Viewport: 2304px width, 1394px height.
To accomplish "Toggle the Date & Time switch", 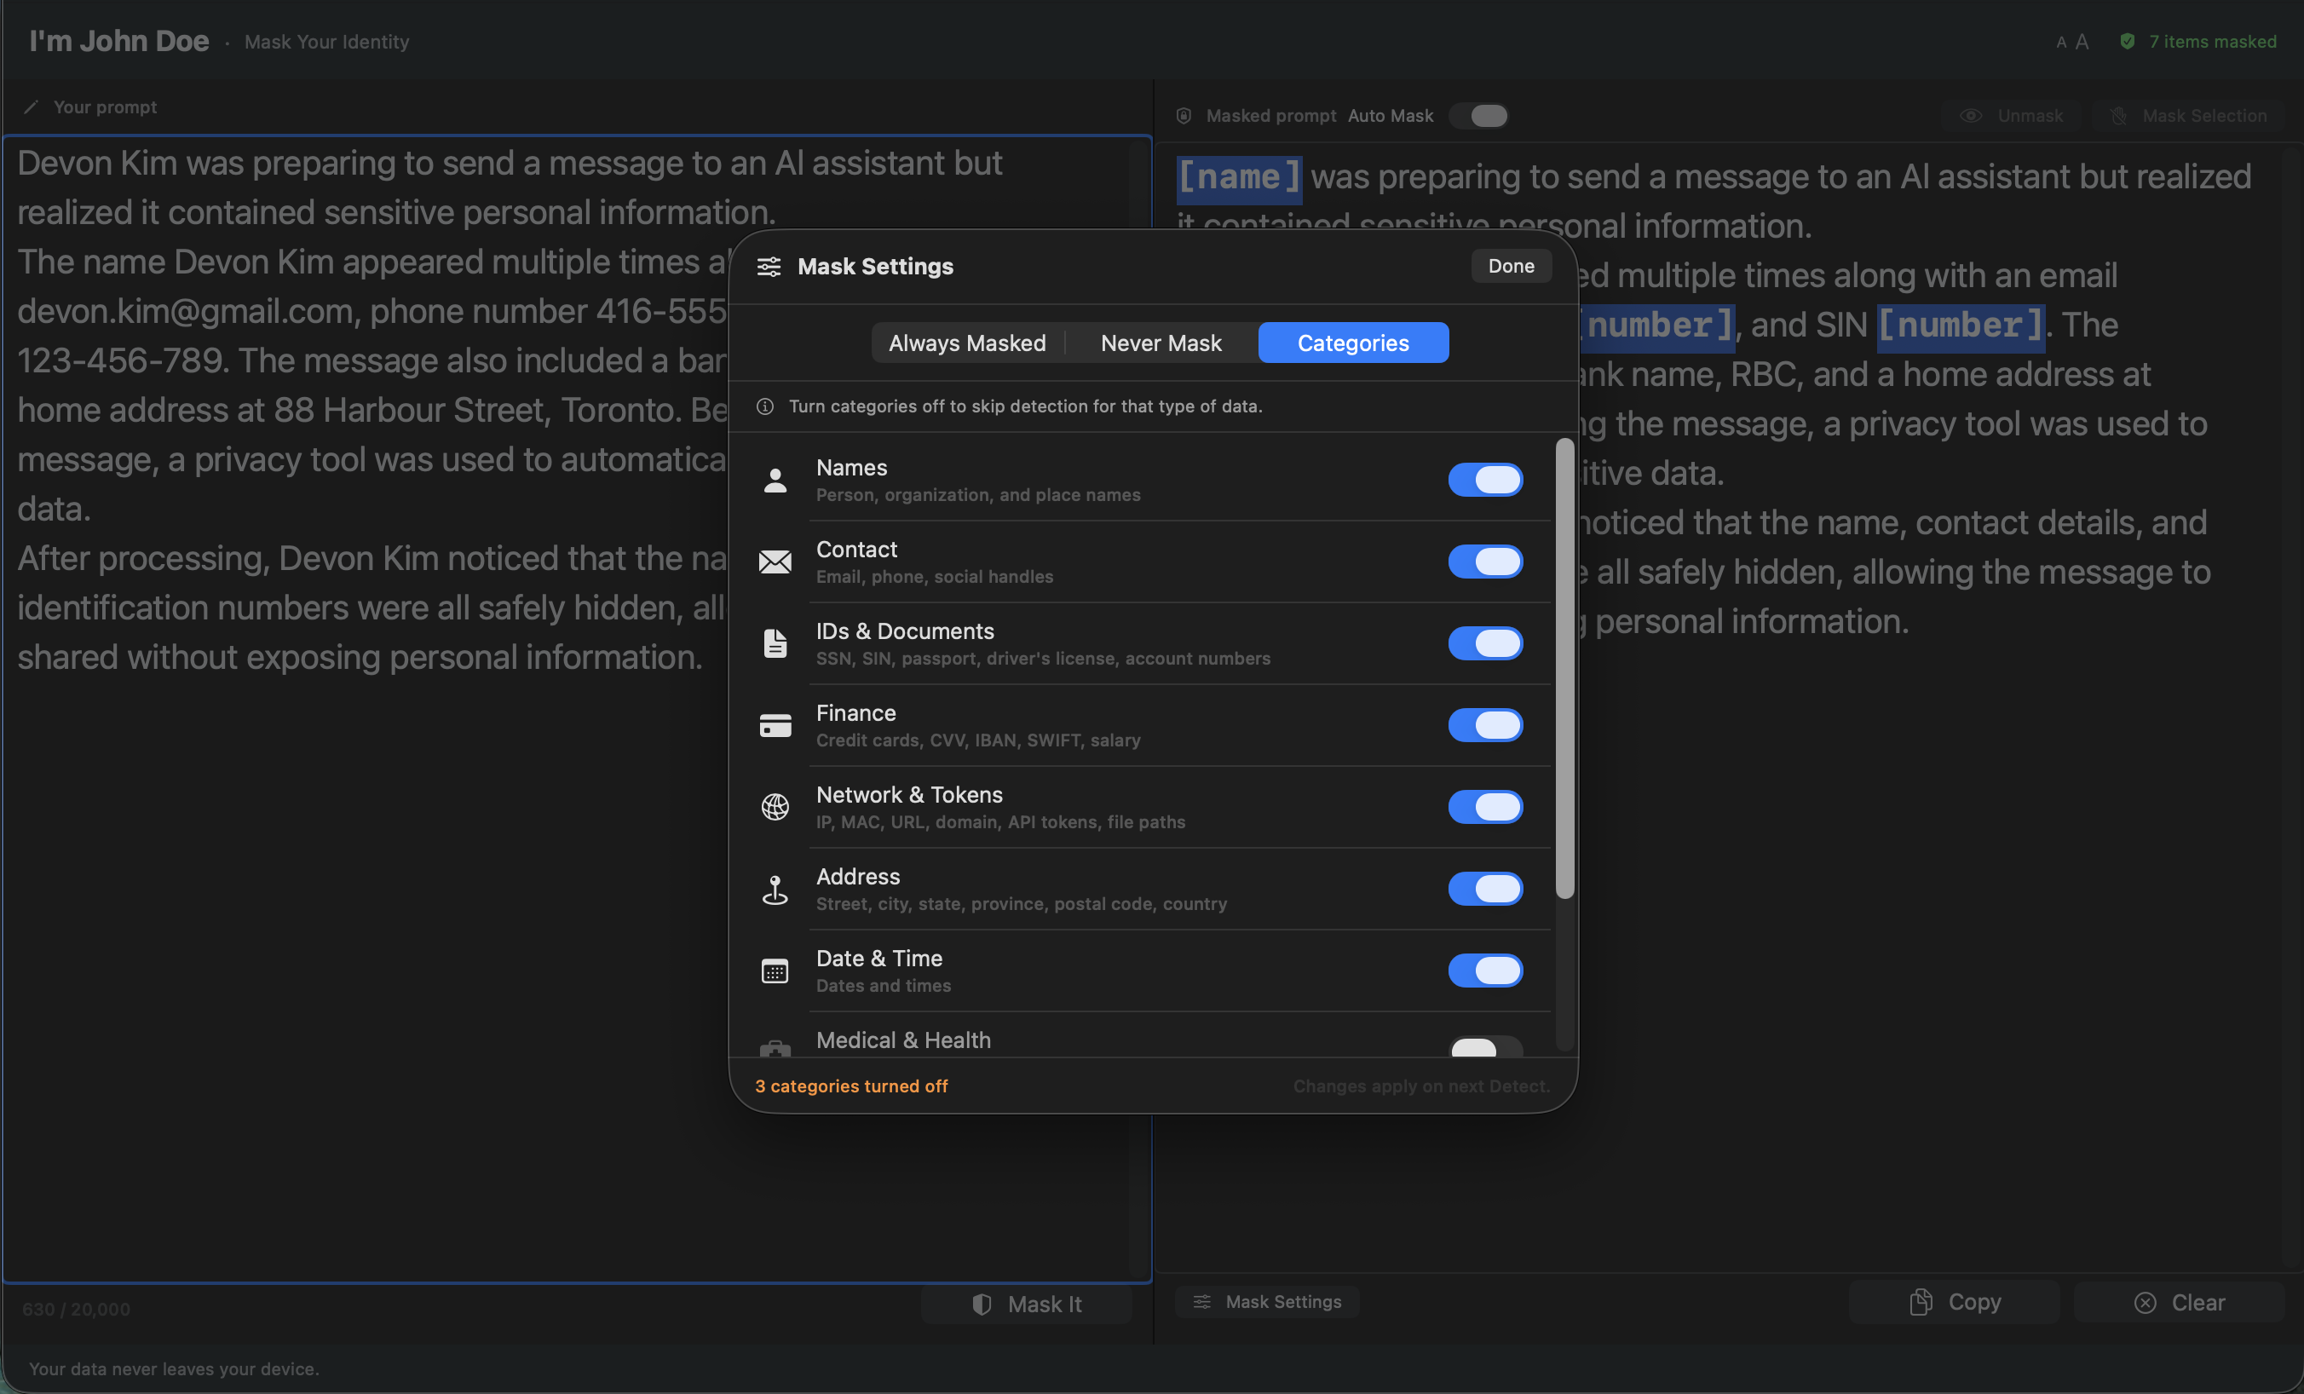I will [1486, 971].
